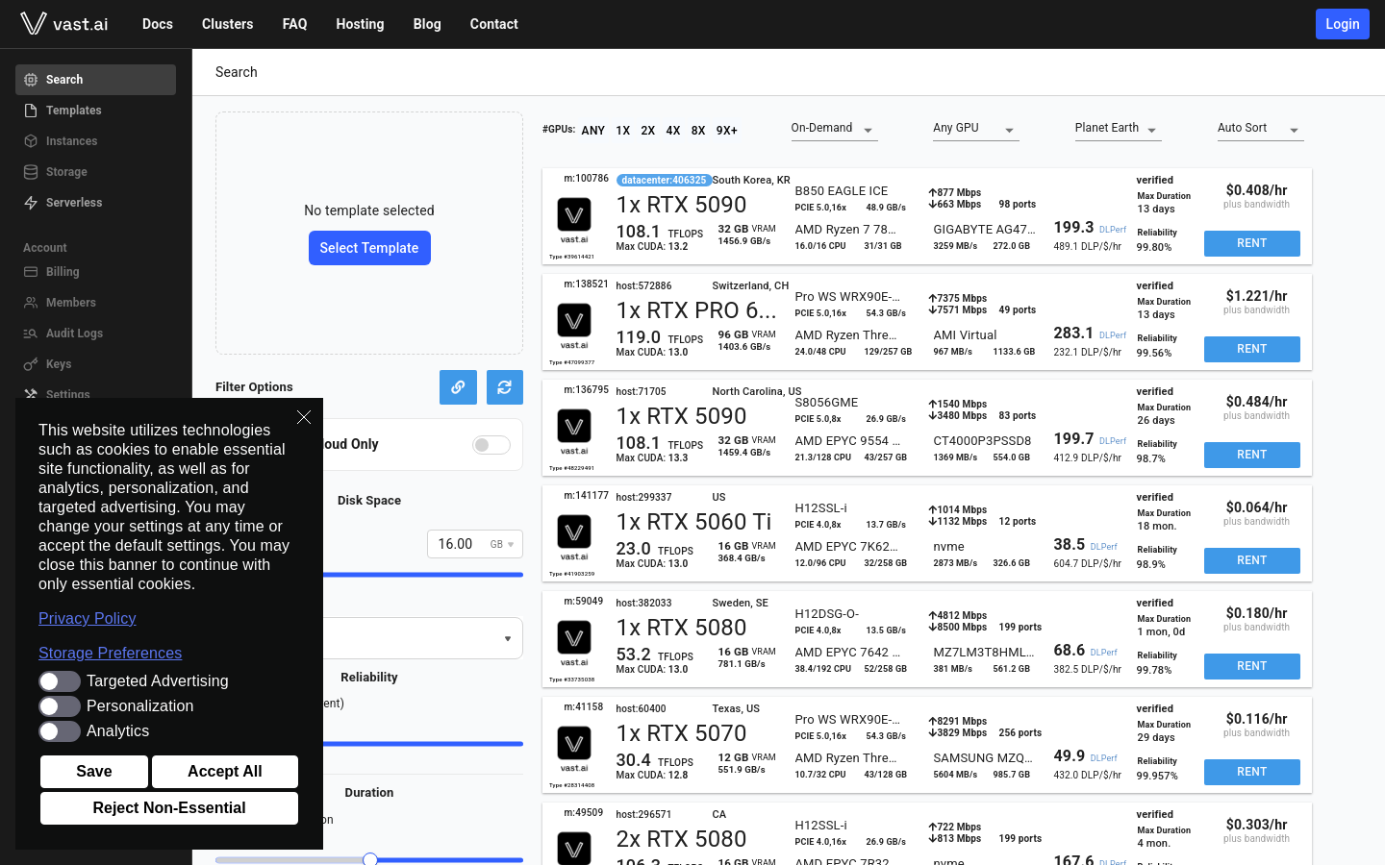Select 8X GPU count filter
Viewport: 1385px width, 865px height.
click(x=698, y=131)
